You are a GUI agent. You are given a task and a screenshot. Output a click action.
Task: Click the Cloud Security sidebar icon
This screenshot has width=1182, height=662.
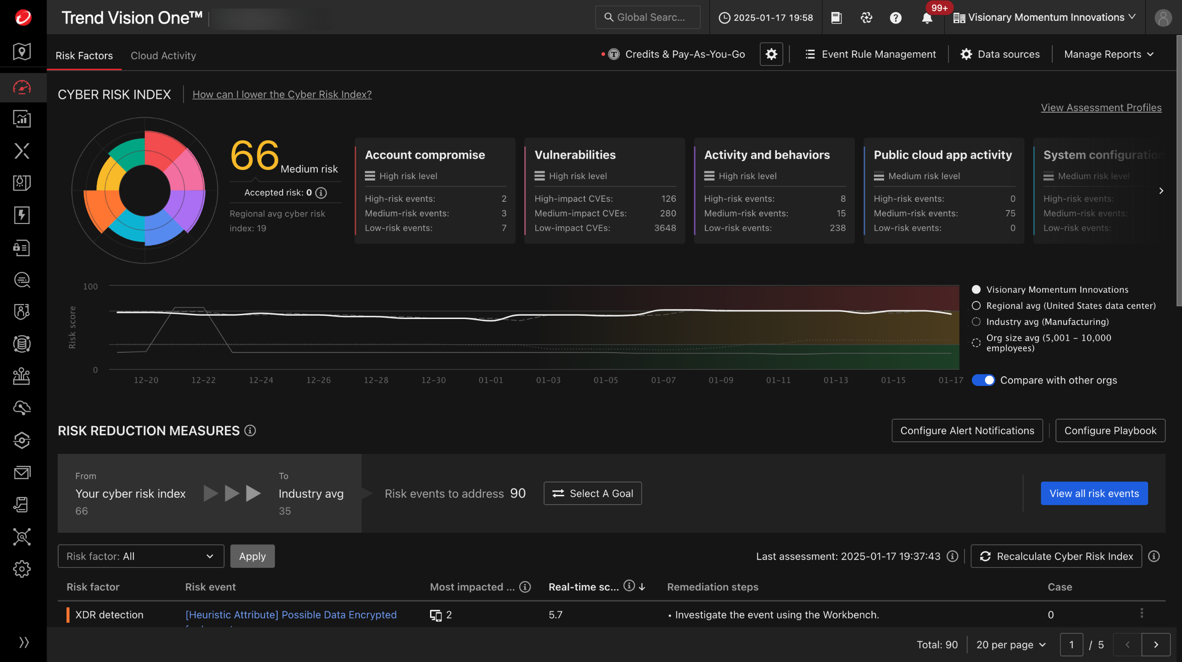point(22,408)
